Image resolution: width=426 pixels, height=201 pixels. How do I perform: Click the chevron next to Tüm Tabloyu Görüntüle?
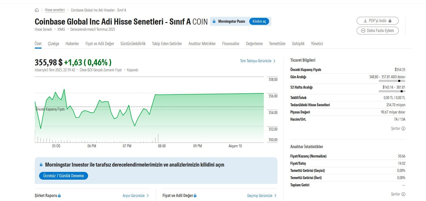[274, 61]
